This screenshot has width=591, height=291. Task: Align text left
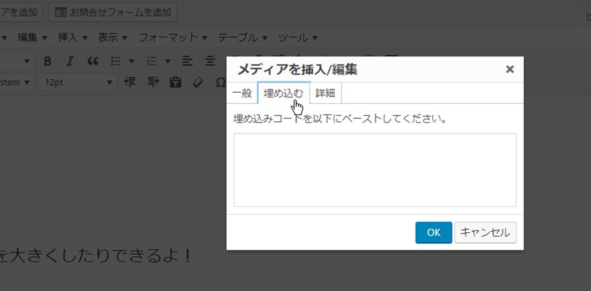click(x=188, y=61)
